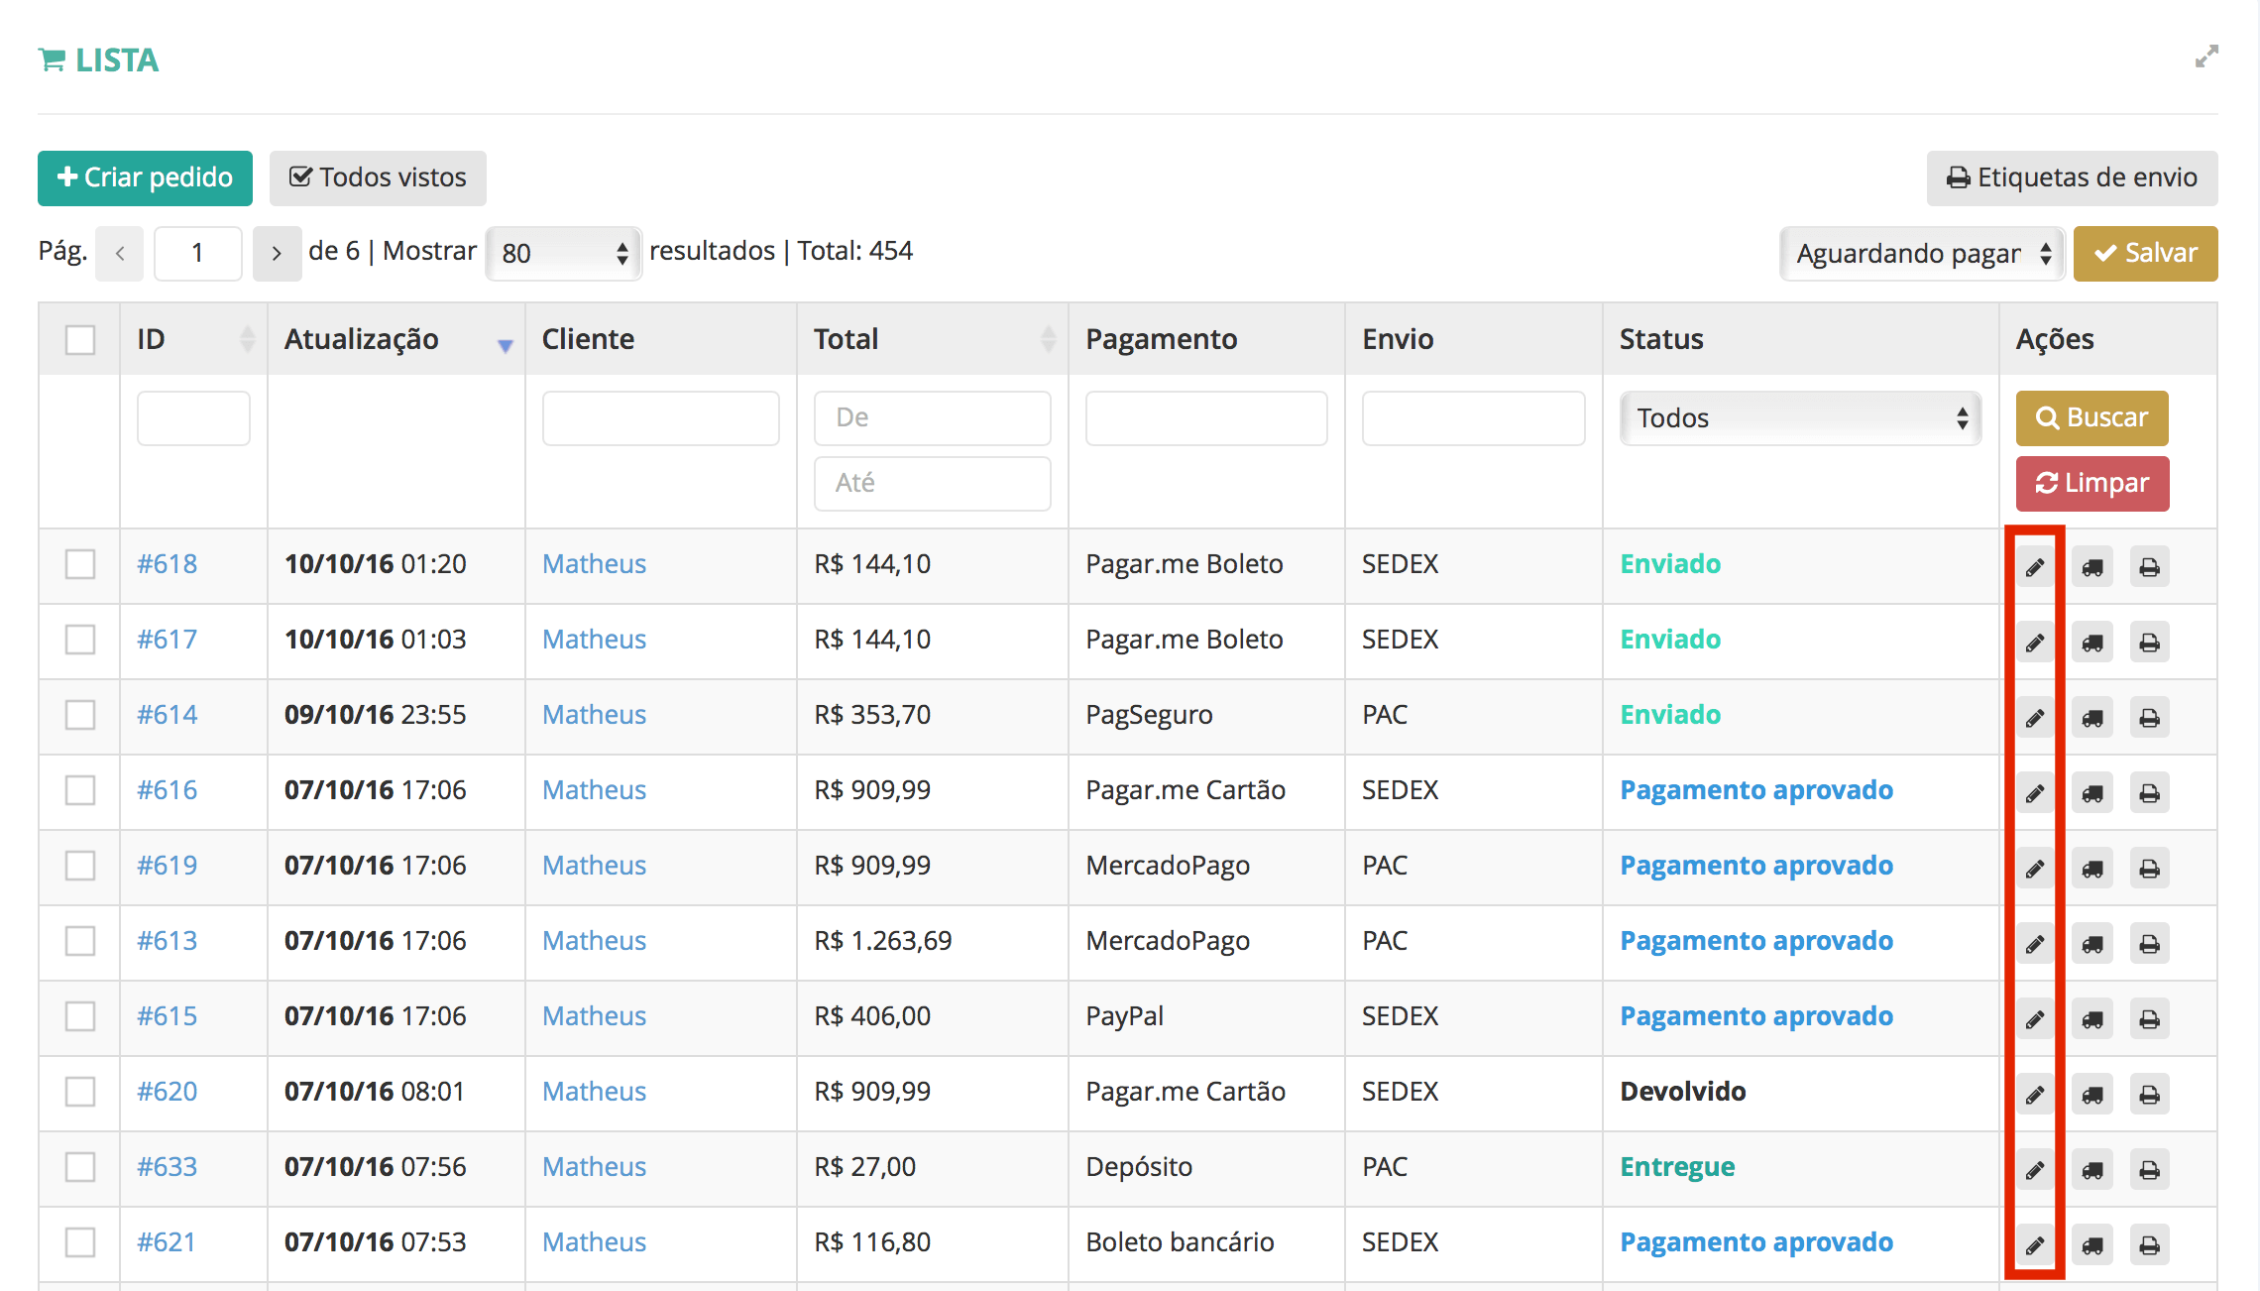Click 'Entregue' status for order #633

(x=1677, y=1168)
